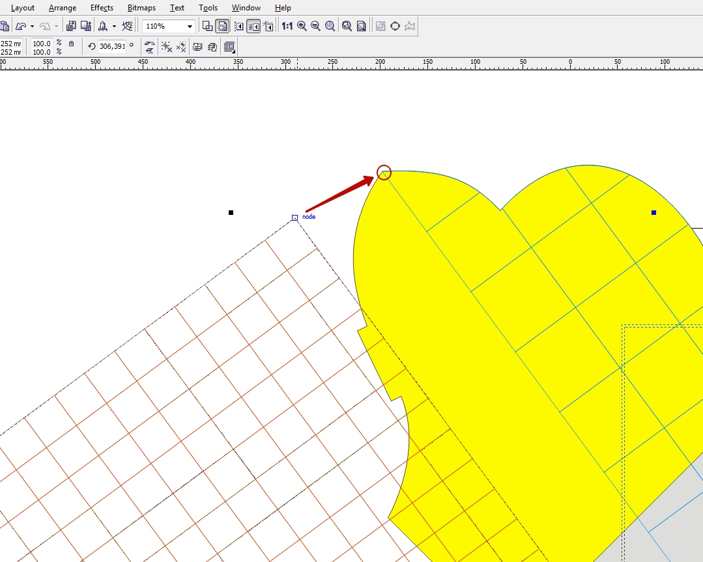Click the mirror buttons icon
This screenshot has height=562, width=703.
[149, 47]
